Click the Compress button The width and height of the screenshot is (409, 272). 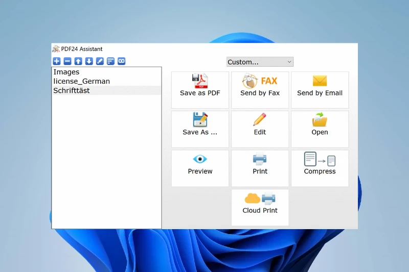point(320,168)
